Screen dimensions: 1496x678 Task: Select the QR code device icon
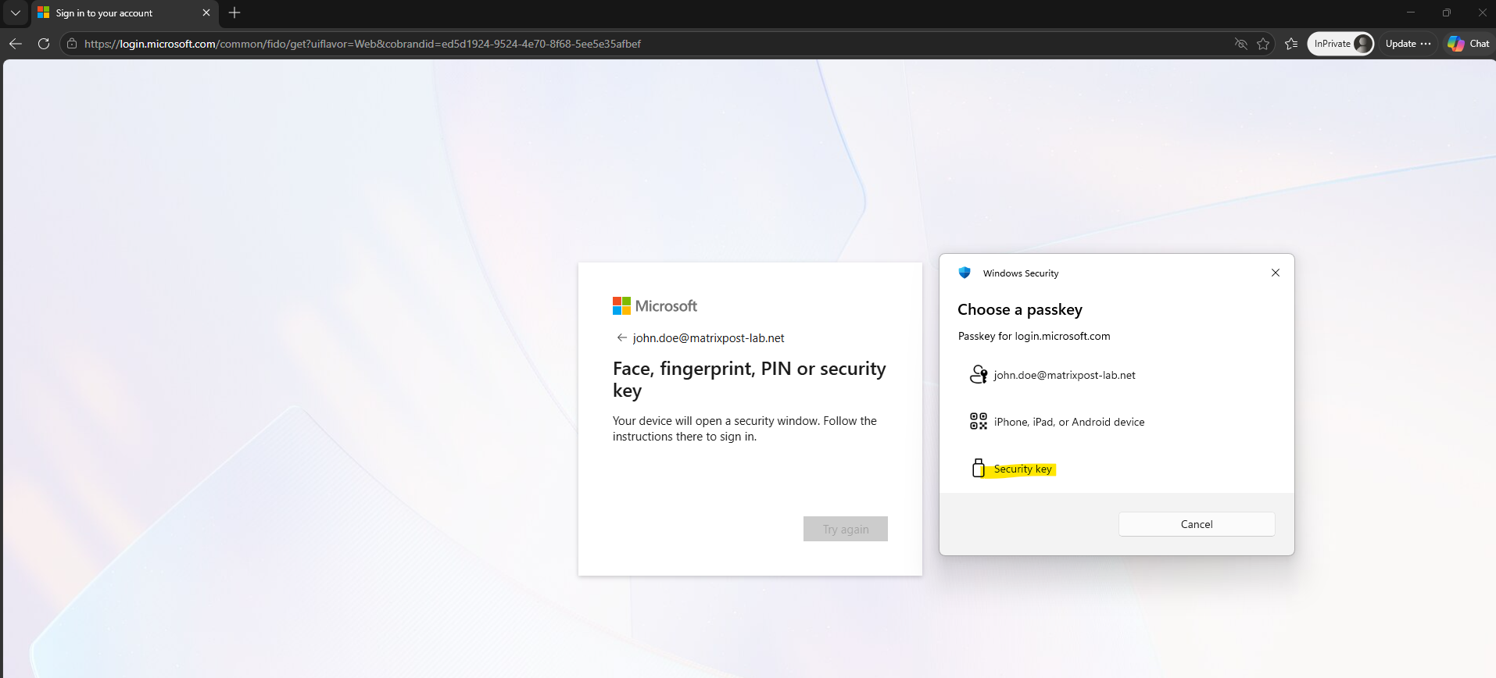pos(979,422)
